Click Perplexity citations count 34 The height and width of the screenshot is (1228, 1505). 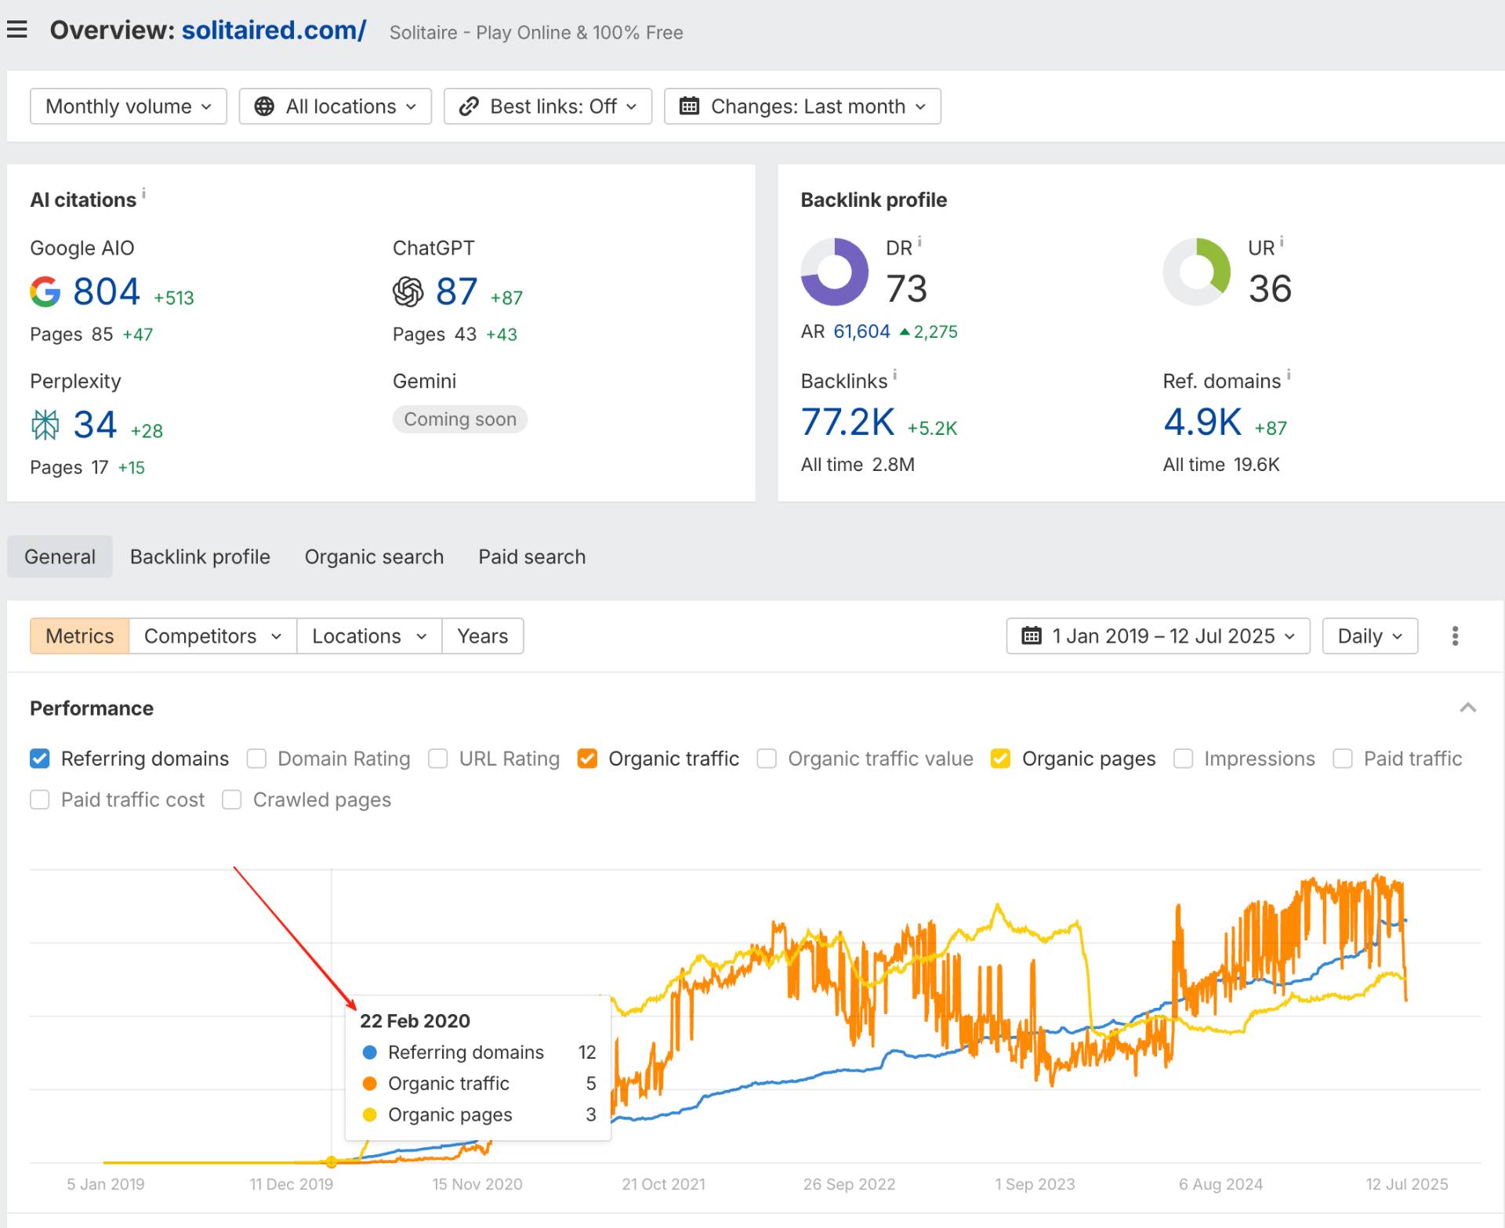pyautogui.click(x=95, y=425)
